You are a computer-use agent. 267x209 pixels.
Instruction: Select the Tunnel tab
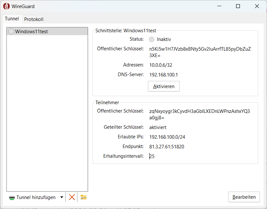click(12, 19)
